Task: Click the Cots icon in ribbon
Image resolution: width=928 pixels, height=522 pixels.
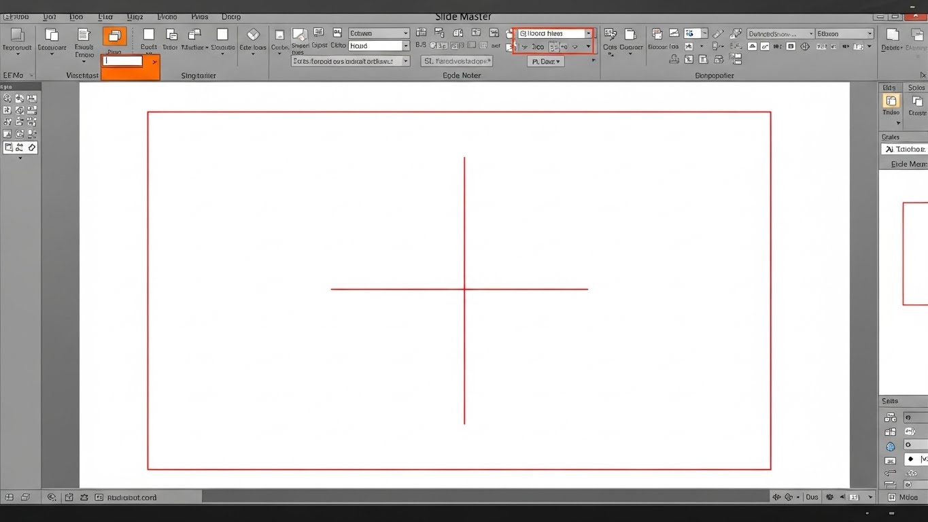Action: click(x=610, y=35)
